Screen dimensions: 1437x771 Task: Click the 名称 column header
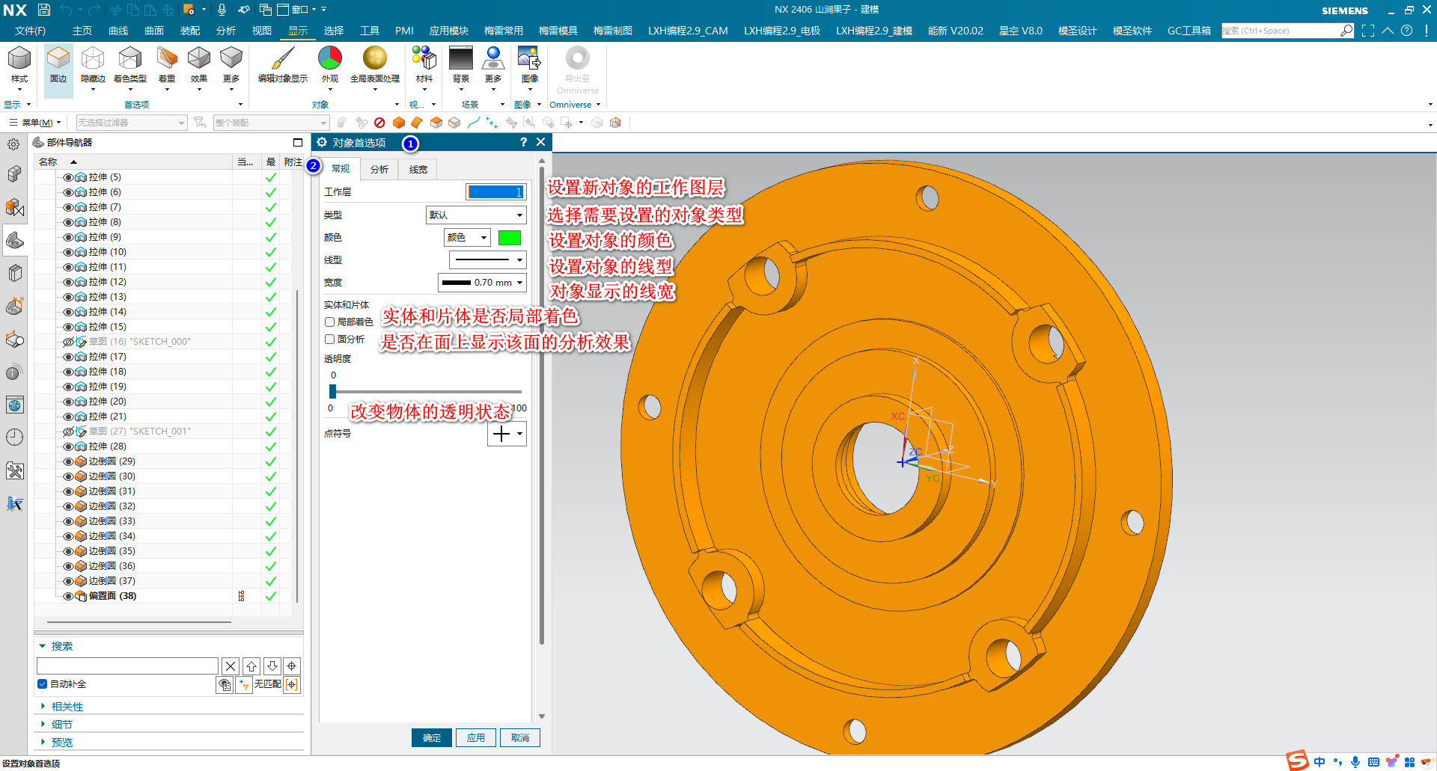click(x=48, y=162)
